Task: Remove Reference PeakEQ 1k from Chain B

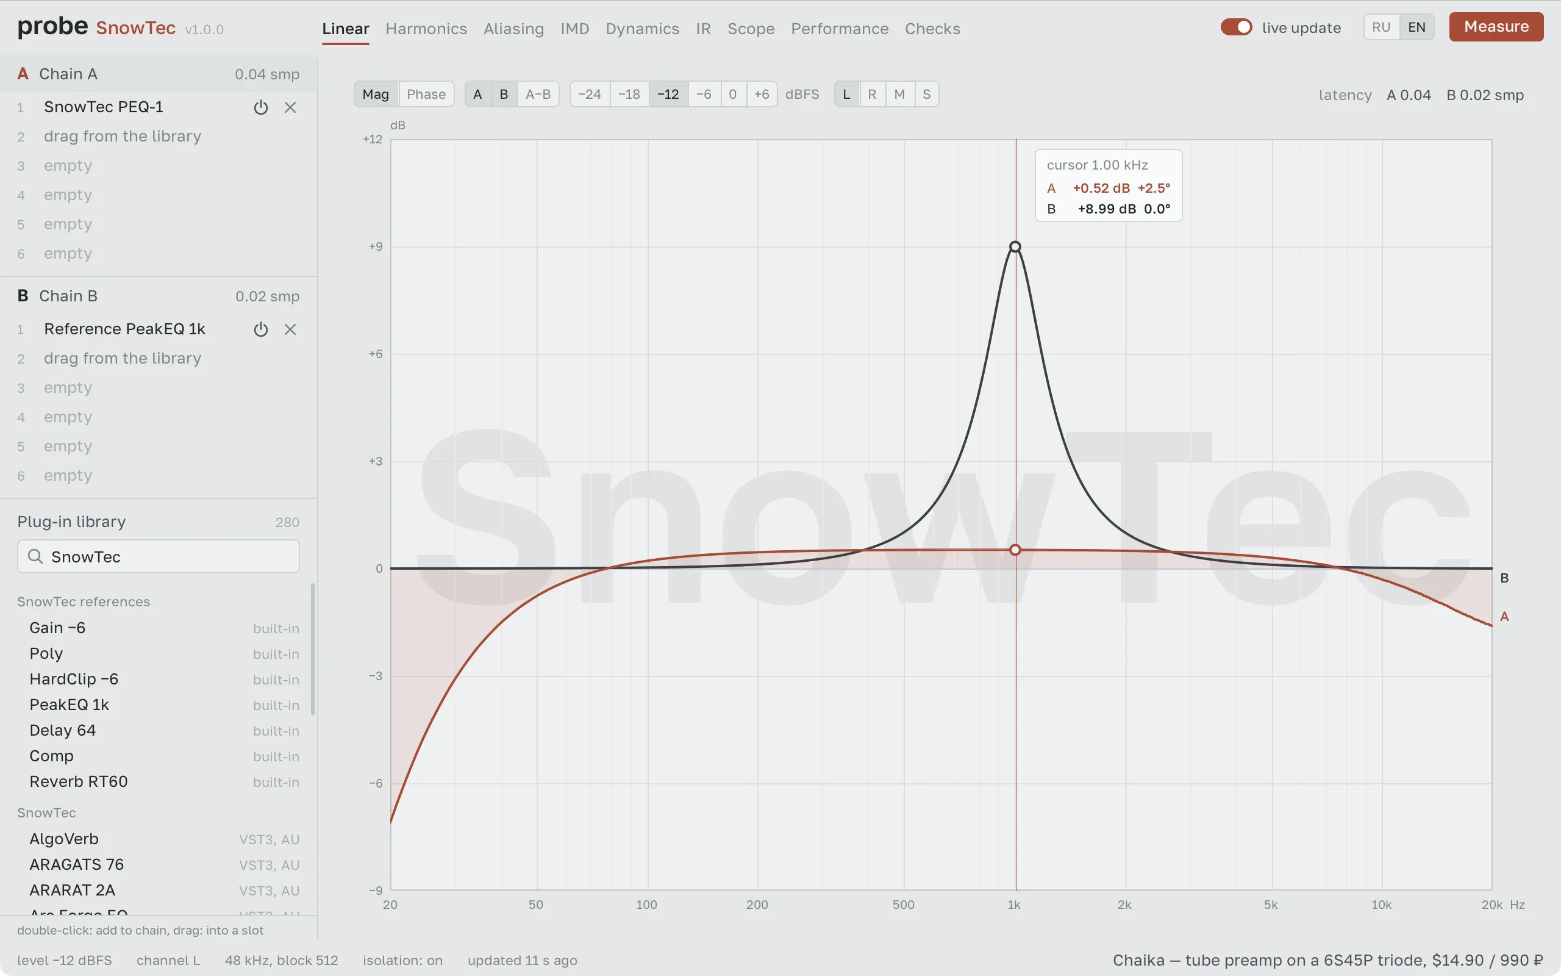Action: pos(290,329)
